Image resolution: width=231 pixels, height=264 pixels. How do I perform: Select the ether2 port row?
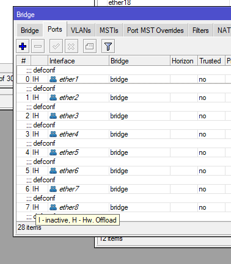point(123,98)
